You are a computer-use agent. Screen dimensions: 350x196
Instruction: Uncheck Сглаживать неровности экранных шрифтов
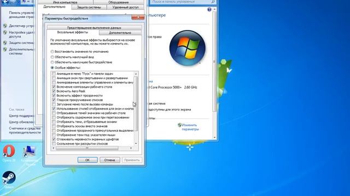pyautogui.click(x=54, y=139)
